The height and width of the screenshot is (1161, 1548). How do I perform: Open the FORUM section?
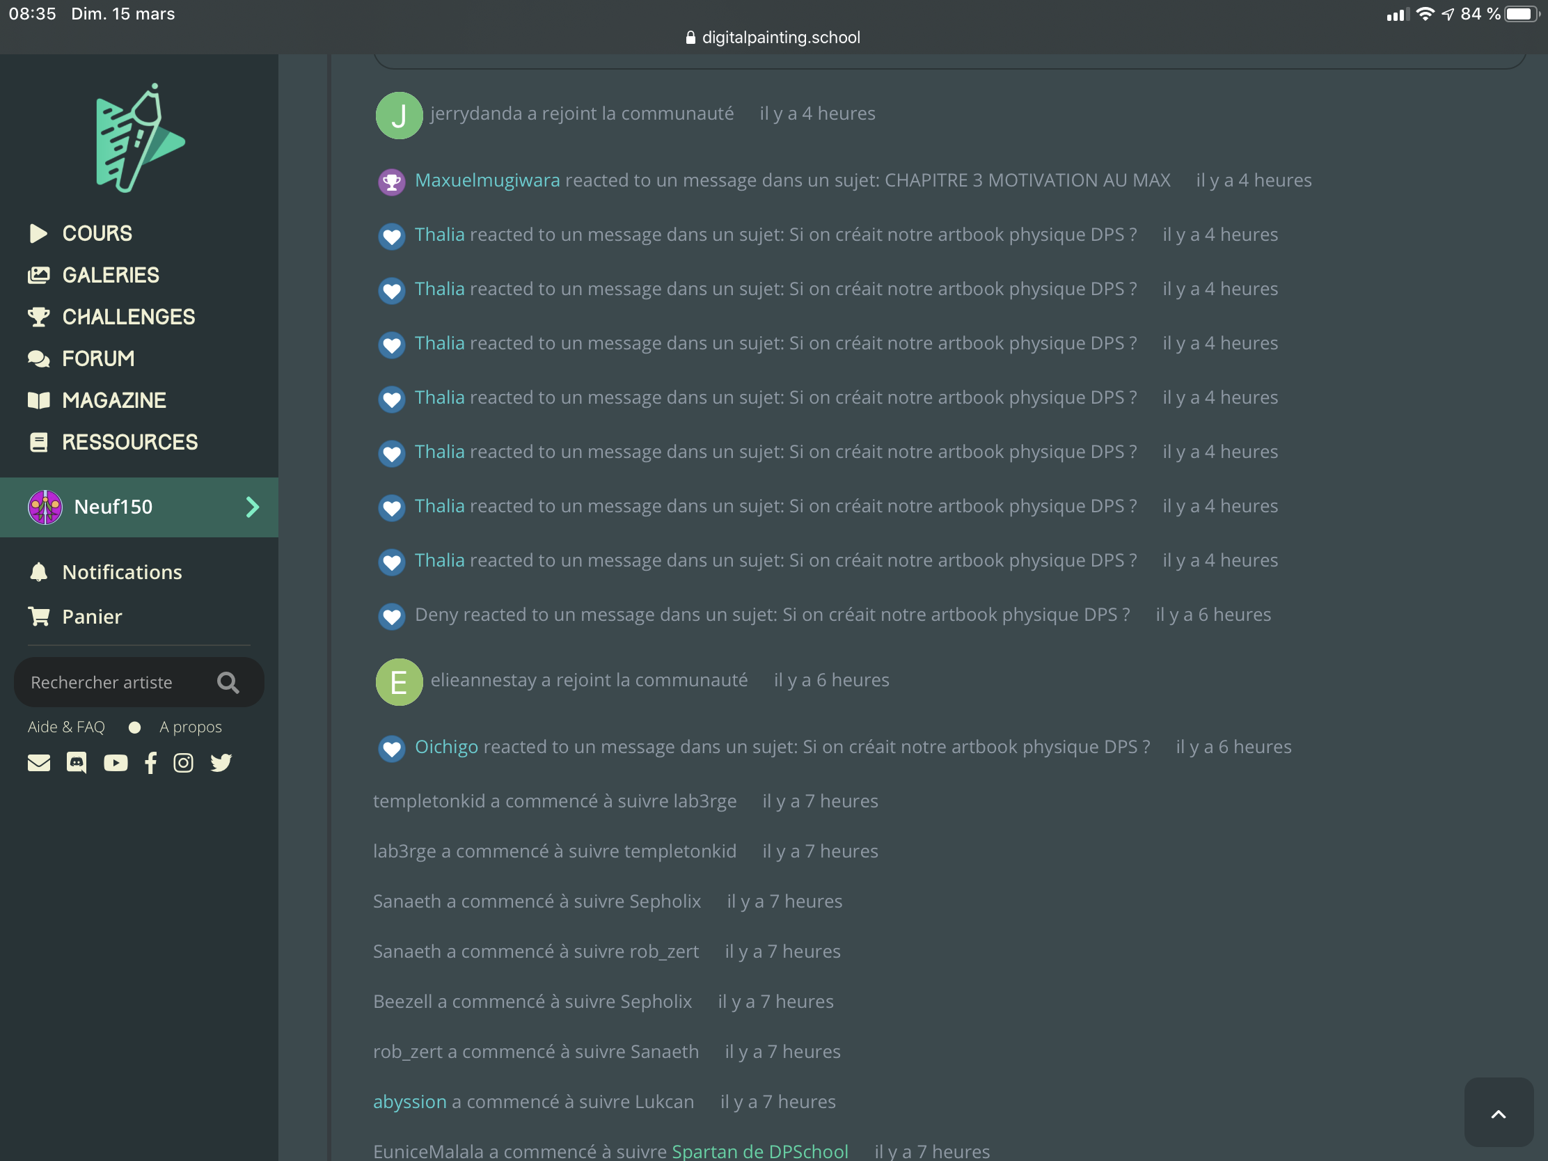[98, 358]
